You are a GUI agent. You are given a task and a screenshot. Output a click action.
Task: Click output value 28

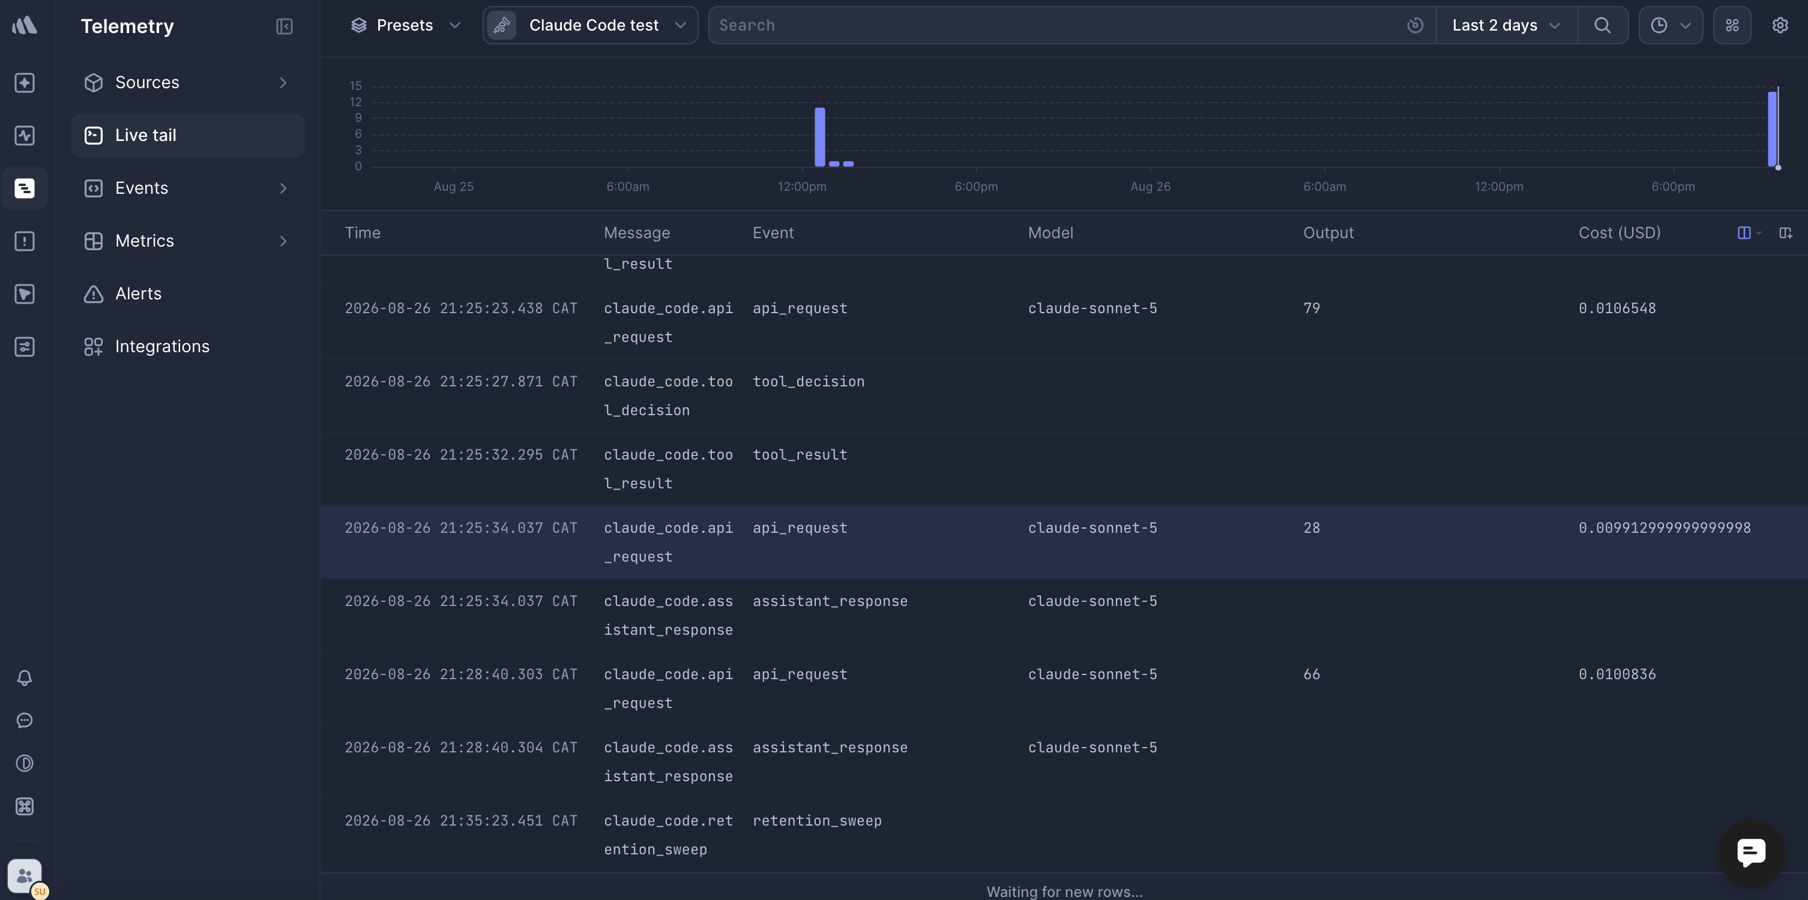[x=1311, y=528]
